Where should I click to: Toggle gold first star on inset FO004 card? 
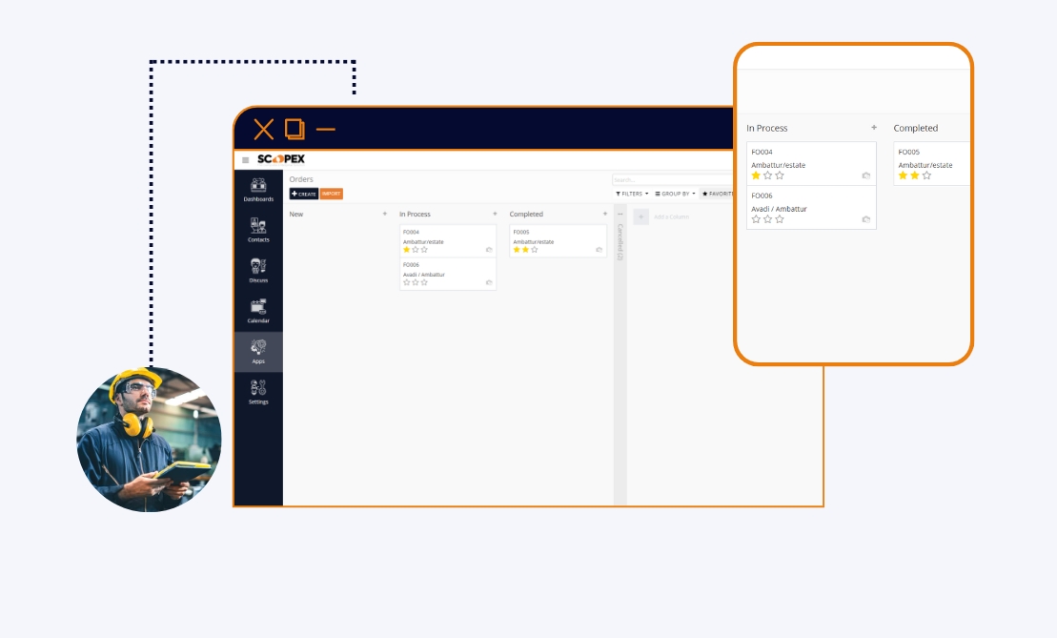coord(756,175)
